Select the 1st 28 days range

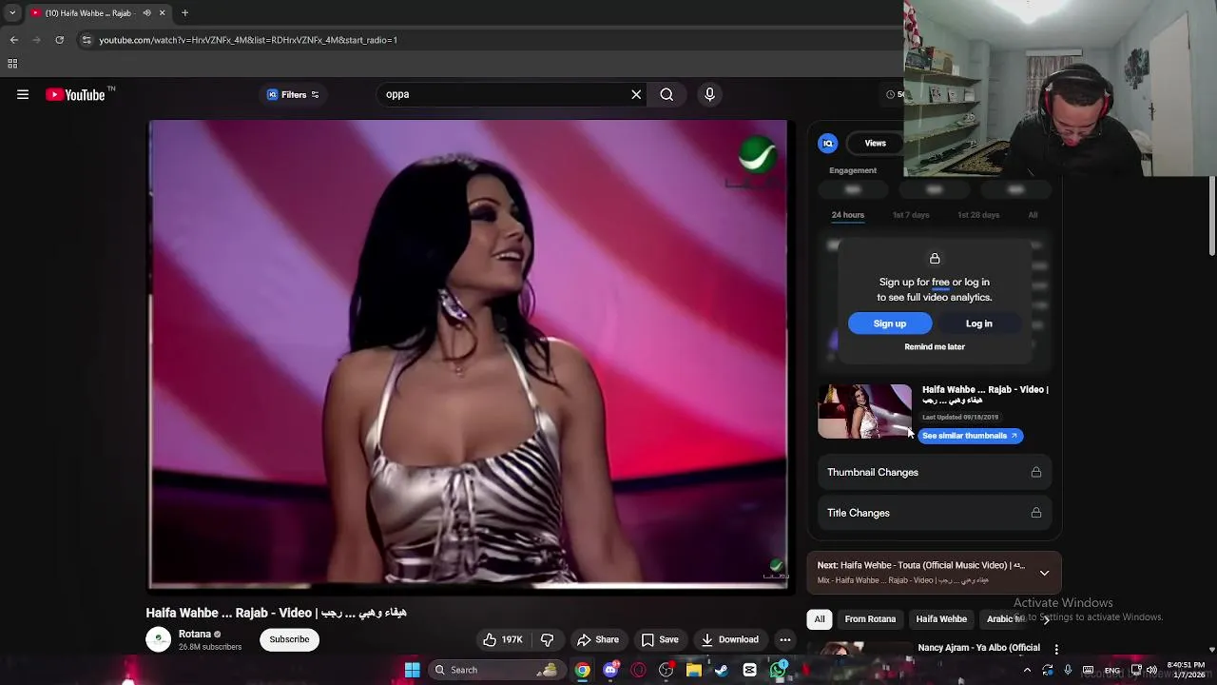pos(978,215)
